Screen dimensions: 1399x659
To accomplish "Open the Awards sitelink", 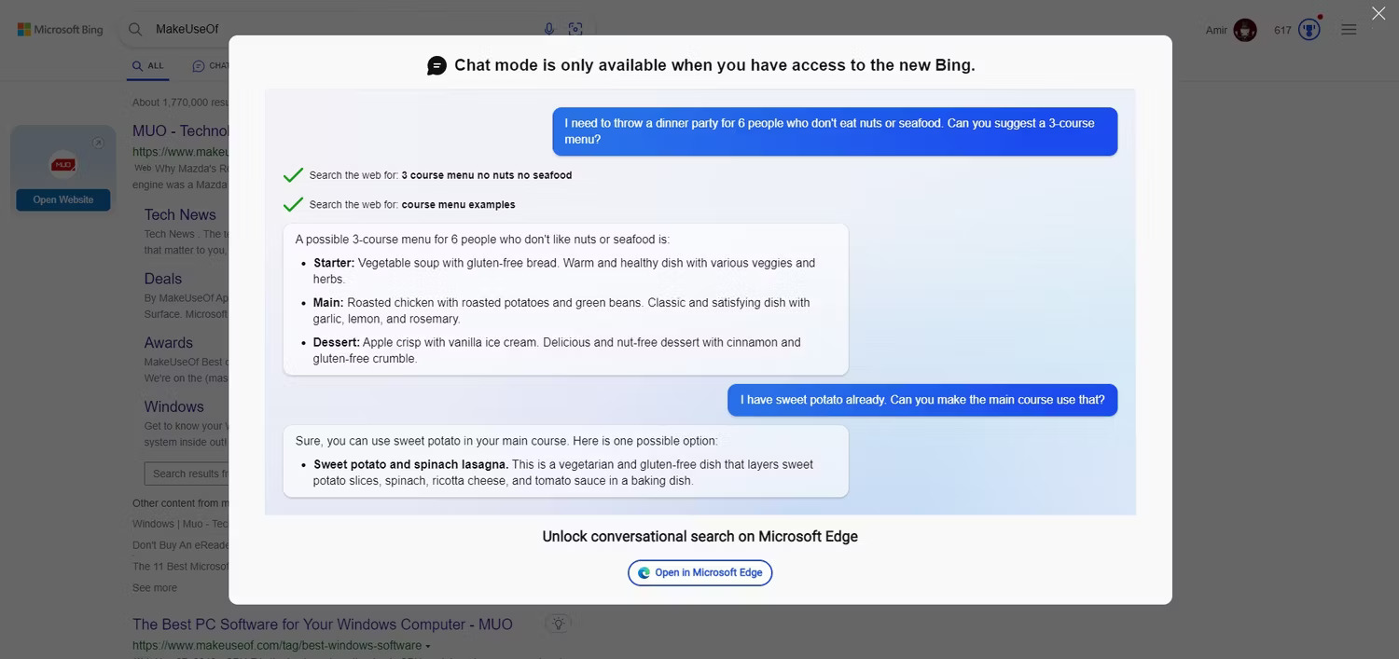I will [169, 343].
